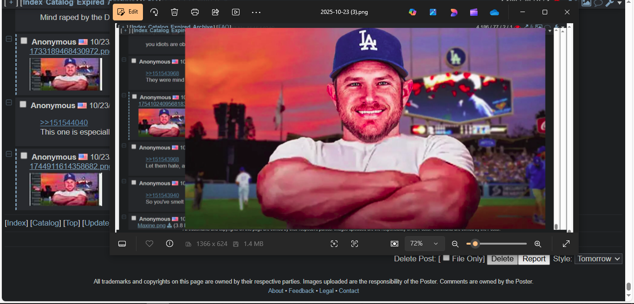Expand thumbnail under 1744911614358682.png
The width and height of the screenshot is (634, 304).
click(x=65, y=189)
